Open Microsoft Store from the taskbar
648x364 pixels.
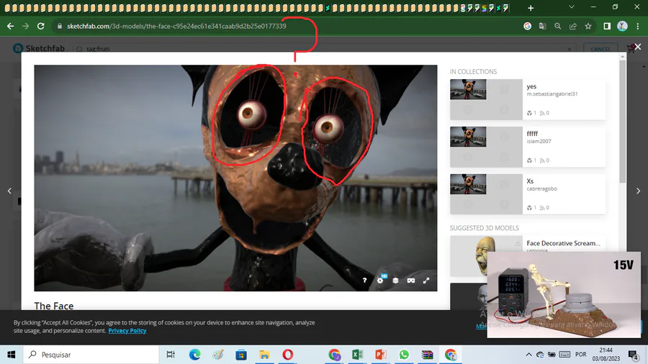coord(241,355)
